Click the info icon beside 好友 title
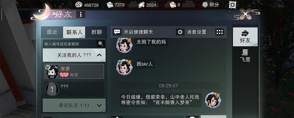Image resolution: width=294 pixels, height=118 pixels. click(81, 14)
